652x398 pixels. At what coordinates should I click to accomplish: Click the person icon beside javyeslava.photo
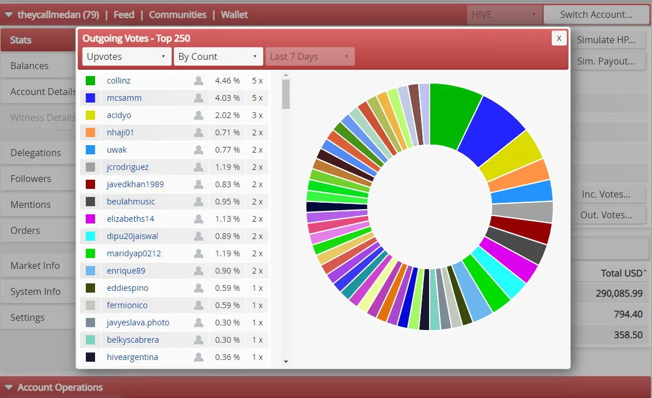click(199, 323)
